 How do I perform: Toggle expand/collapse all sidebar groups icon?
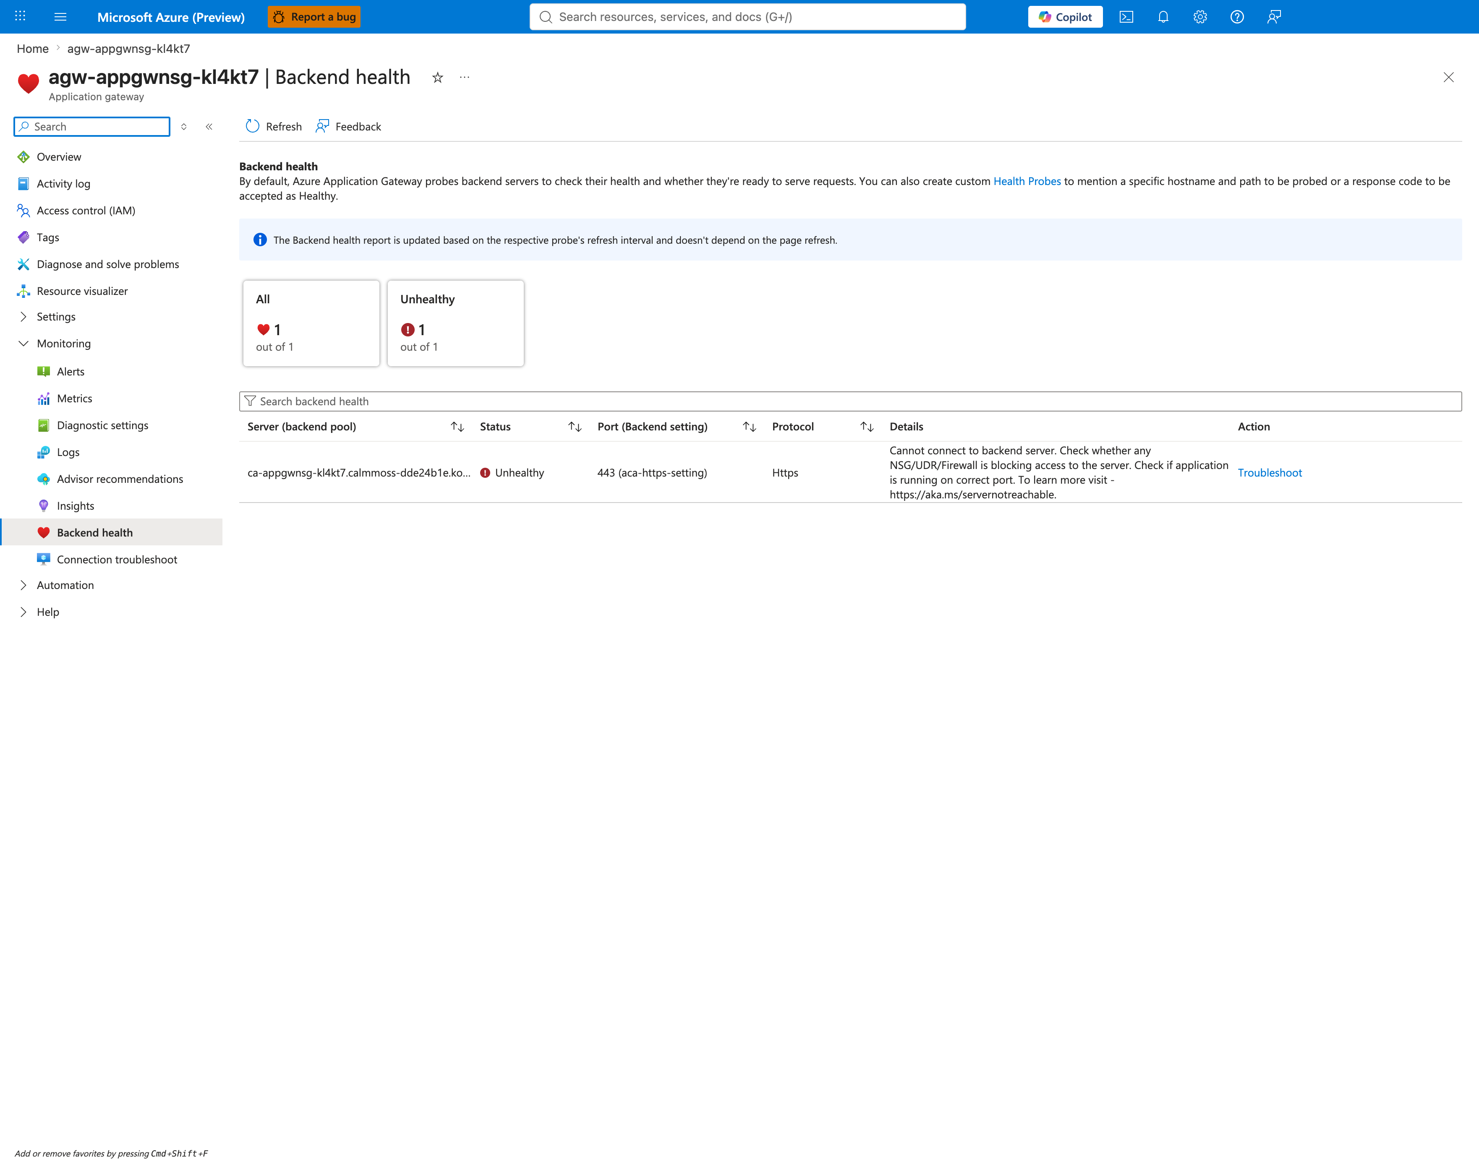184,127
